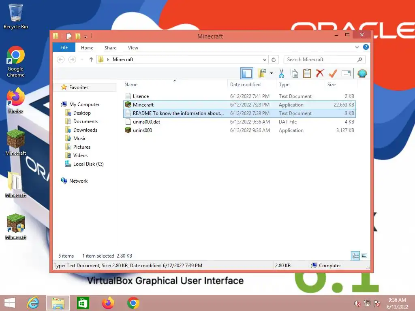
Task: Click the muted volume tray icon
Action: [357, 303]
